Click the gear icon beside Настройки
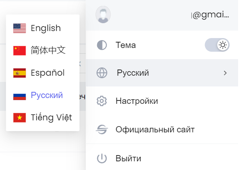The width and height of the screenshot is (248, 170). 102,101
